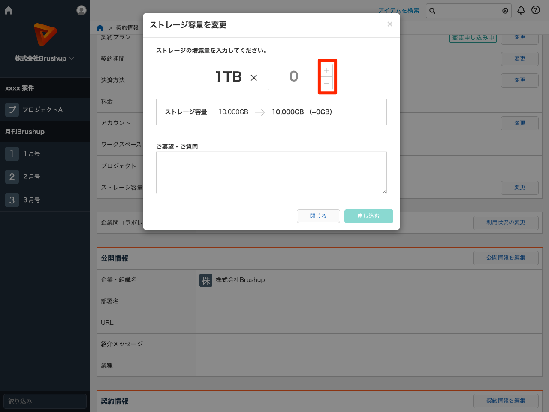The width and height of the screenshot is (549, 412).
Task: Click the 業種 row label
Action: (107, 366)
